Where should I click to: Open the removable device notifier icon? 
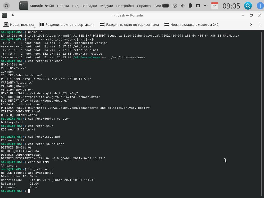[190, 6]
